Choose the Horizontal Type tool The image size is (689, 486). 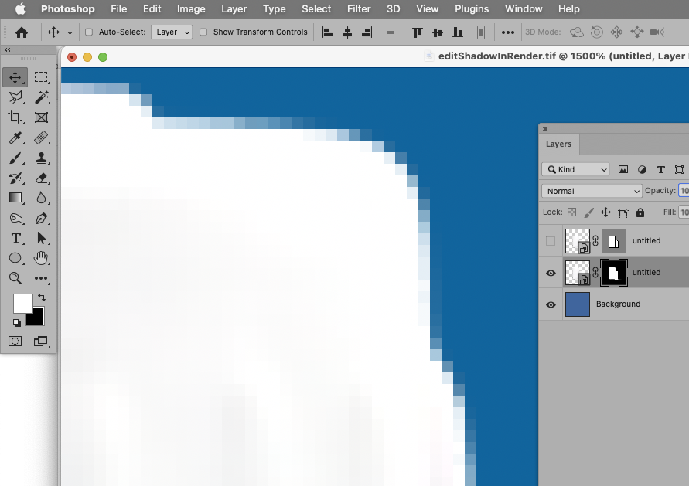click(x=15, y=238)
